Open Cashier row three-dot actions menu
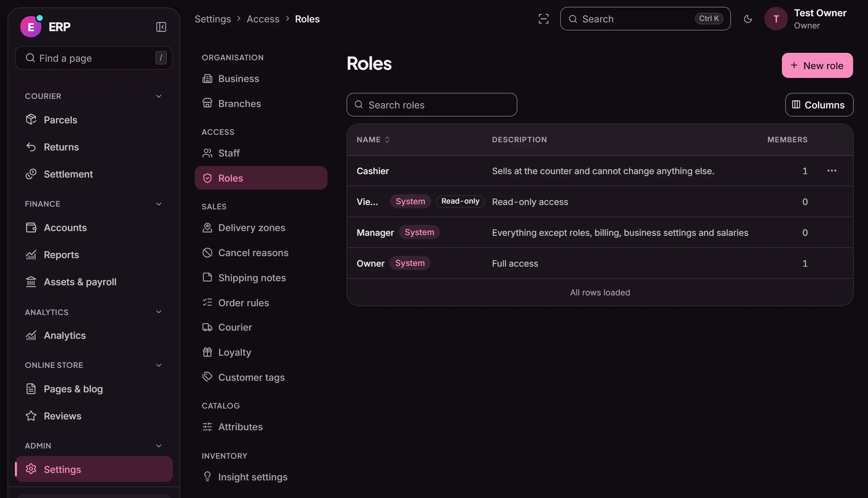Screen dimensions: 868x498 [832, 171]
